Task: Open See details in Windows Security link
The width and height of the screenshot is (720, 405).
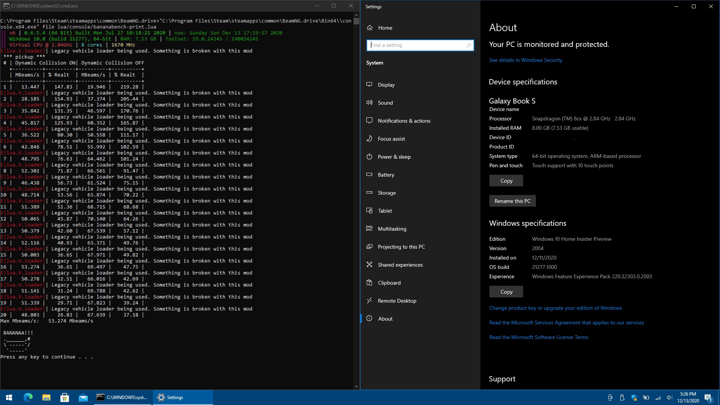Action: click(x=525, y=60)
